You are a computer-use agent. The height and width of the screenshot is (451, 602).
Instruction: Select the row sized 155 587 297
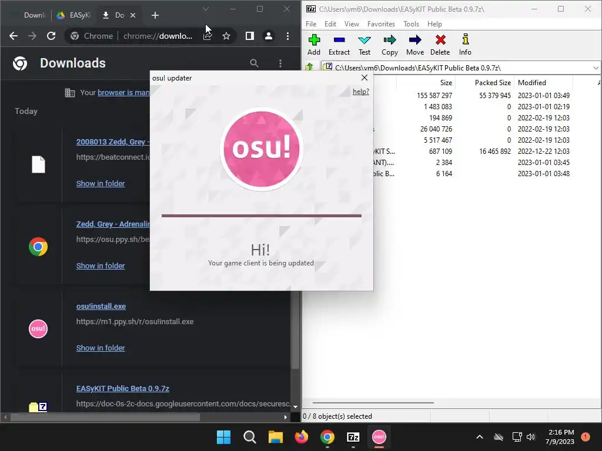coord(451,96)
